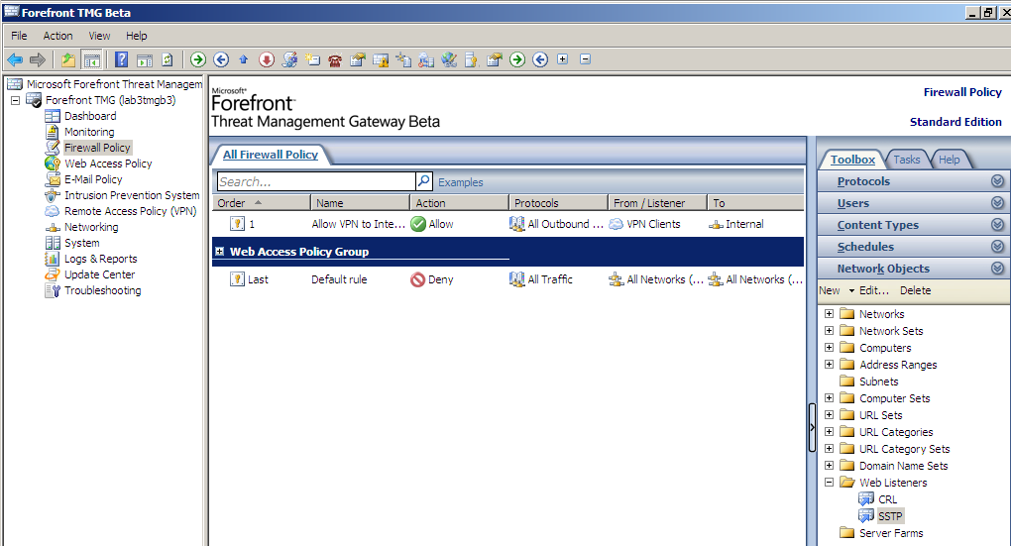Click the Edit... button in toolbox

873,290
